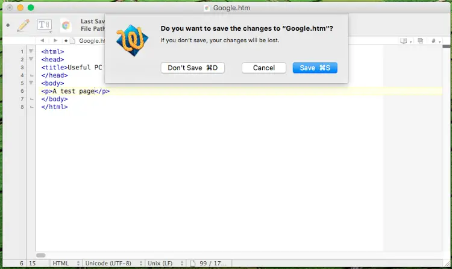Viewport: 452px width, 269px height.
Task: Click the opening head tag text
Action: coord(52,60)
